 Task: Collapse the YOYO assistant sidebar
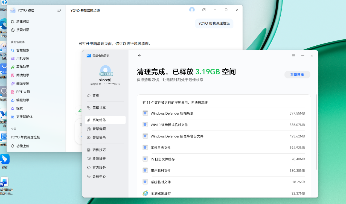click(x=59, y=10)
